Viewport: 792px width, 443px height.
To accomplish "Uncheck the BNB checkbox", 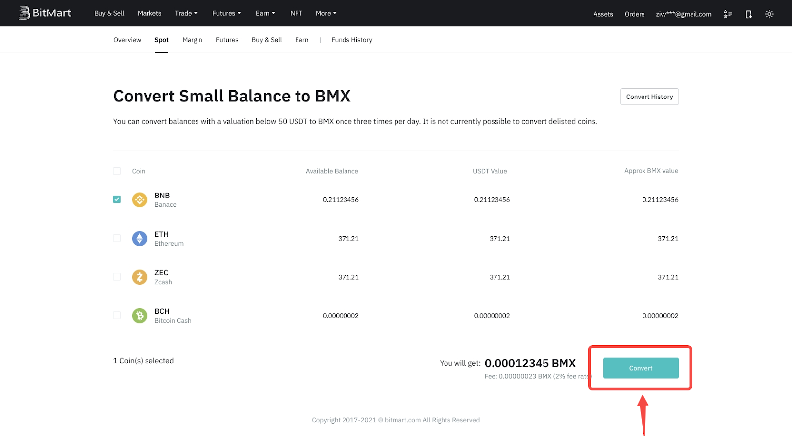I will (x=117, y=199).
